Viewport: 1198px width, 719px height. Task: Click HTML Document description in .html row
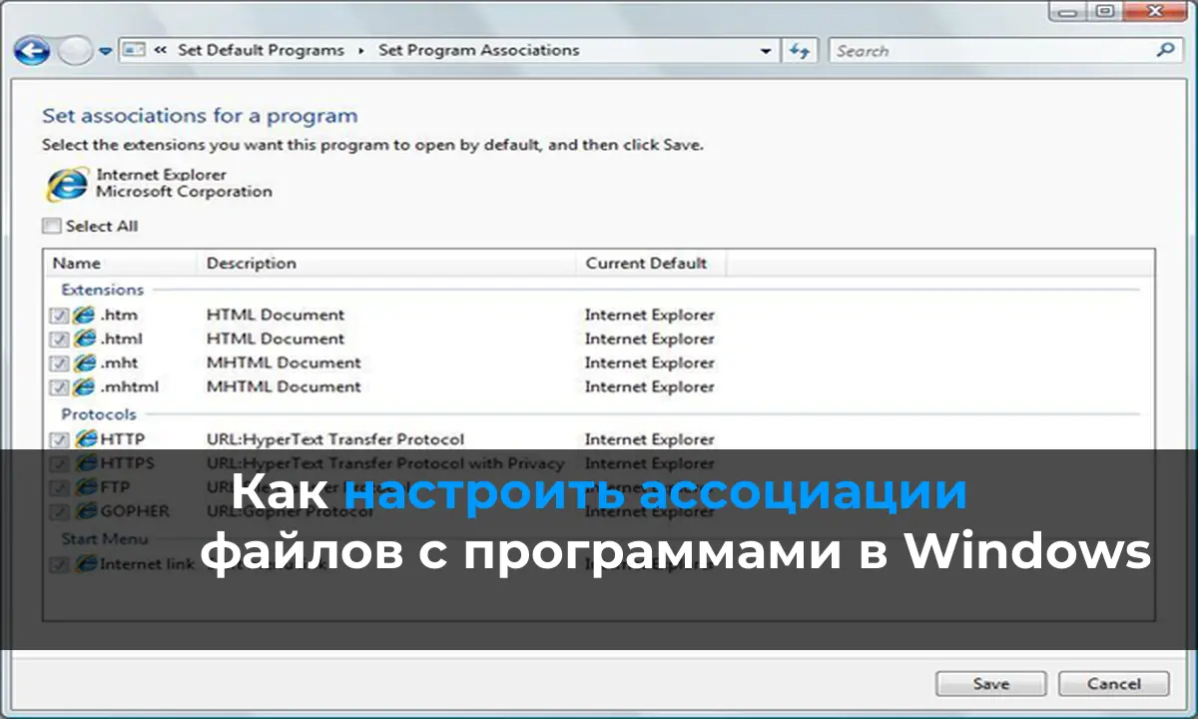(276, 339)
